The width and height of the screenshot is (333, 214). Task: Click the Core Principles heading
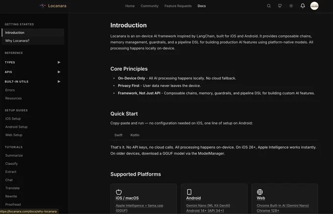[129, 69]
